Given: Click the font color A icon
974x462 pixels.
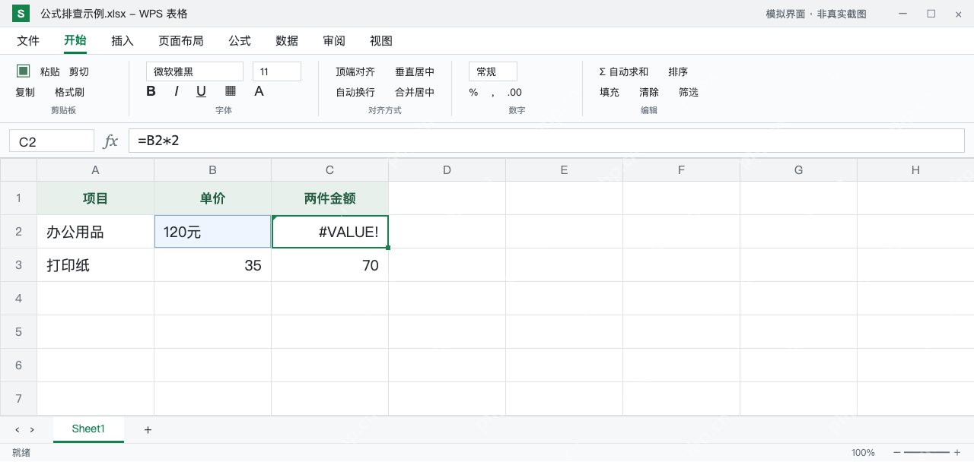Looking at the screenshot, I should (259, 91).
